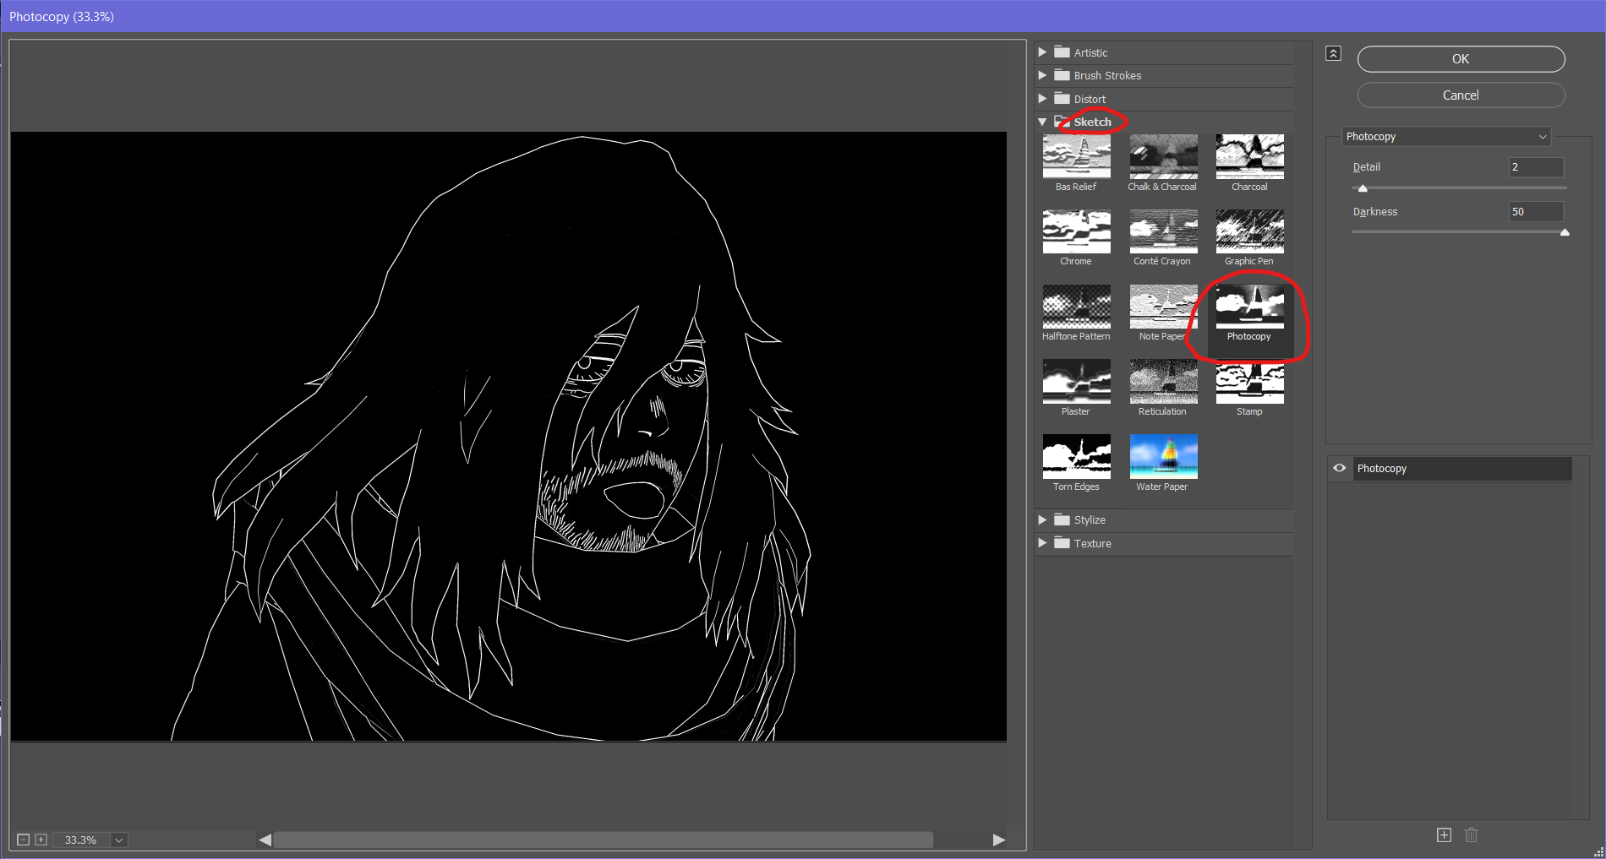Click the preview scroll left arrow
Image resolution: width=1606 pixels, height=859 pixels.
[265, 840]
